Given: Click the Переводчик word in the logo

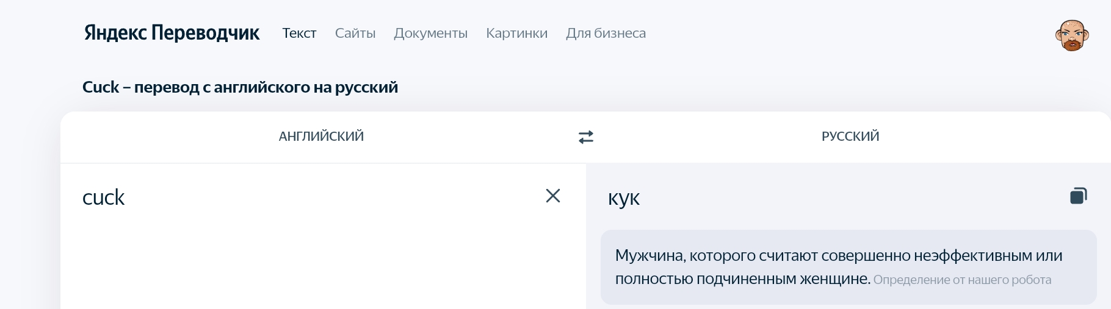Looking at the screenshot, I should tap(205, 33).
